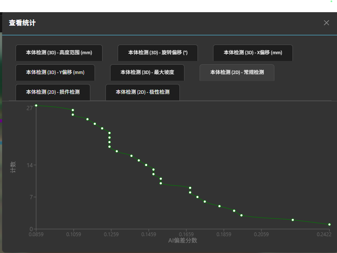Open the 本体检测 (3D) - Y偏移 (mm) tab
337x253 pixels.
pos(55,73)
